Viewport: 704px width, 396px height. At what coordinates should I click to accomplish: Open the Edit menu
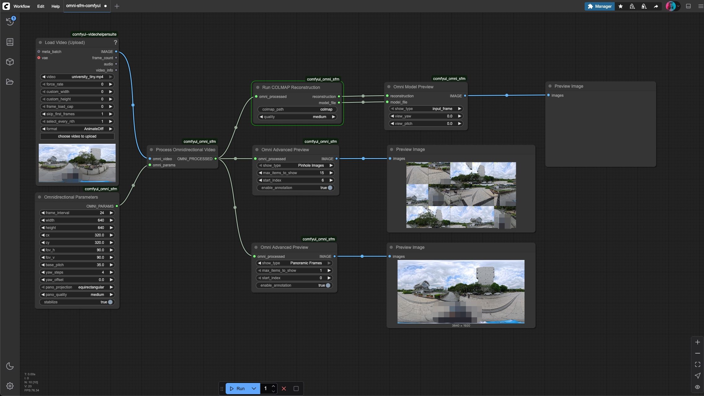coord(41,6)
